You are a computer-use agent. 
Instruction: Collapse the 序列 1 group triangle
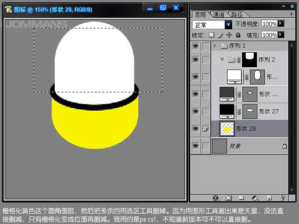pyautogui.click(x=215, y=46)
